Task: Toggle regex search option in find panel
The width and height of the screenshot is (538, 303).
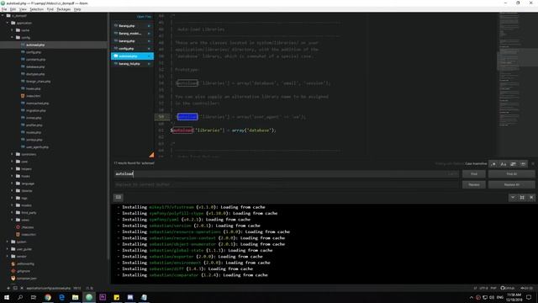Action: (x=493, y=164)
